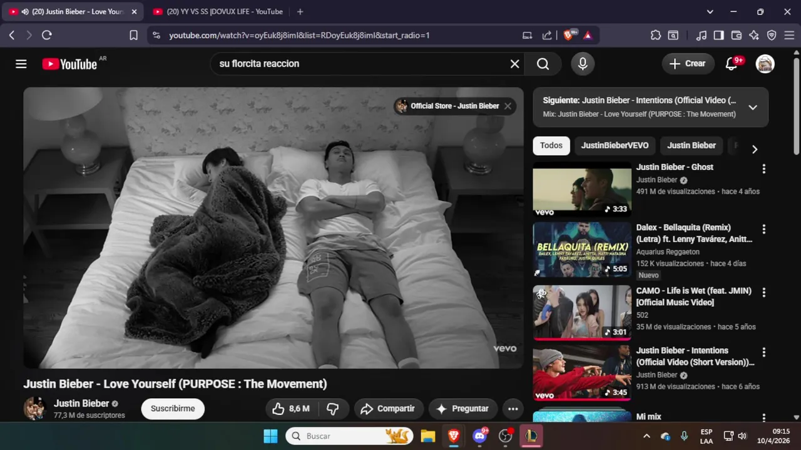Open Discord from the taskbar

pos(480,436)
